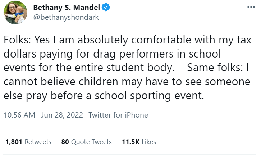This screenshot has width=261, height=156.
Task: Click the word Retweets in the stats
Action: (37, 142)
